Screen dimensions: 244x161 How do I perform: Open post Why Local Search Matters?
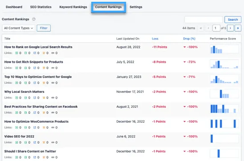click(24, 92)
